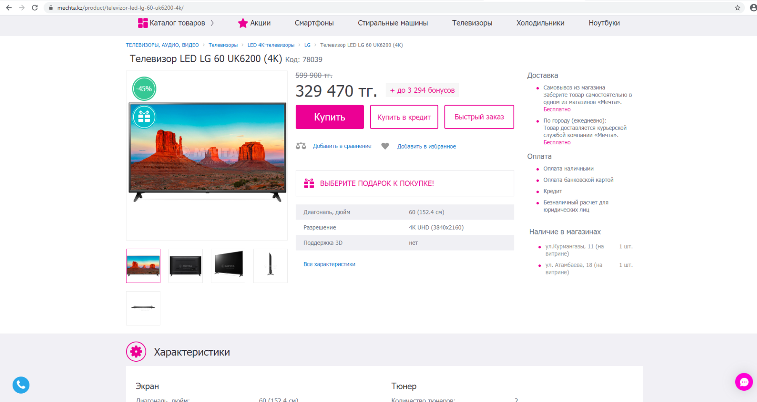Viewport: 757px width, 402px height.
Task: Click the Характеристики gear icon
Action: [x=136, y=352]
